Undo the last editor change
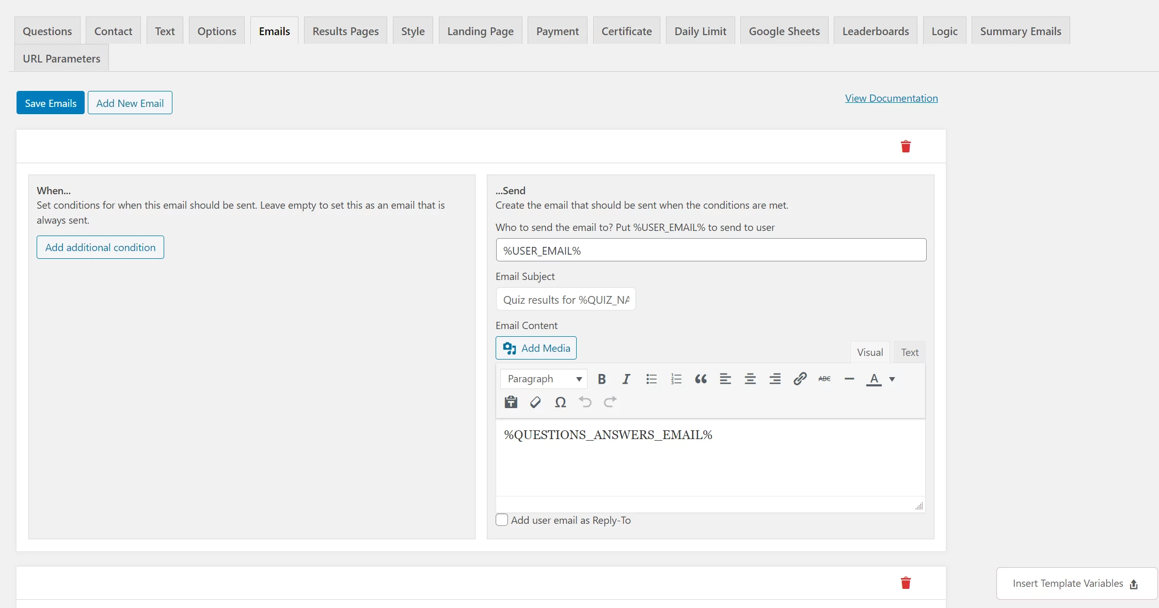This screenshot has height=608, width=1159. pyautogui.click(x=585, y=402)
